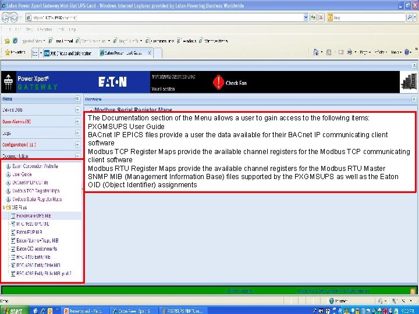Close the Eaton Power Xpert tab
Screen dimensions: 419x314
pyautogui.click(x=150, y=53)
